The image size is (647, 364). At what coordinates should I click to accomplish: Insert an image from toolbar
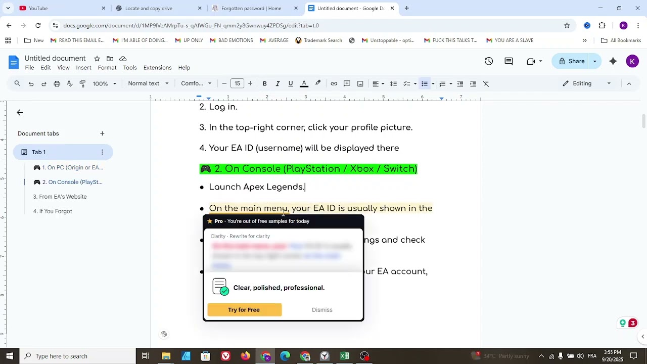pos(360,83)
